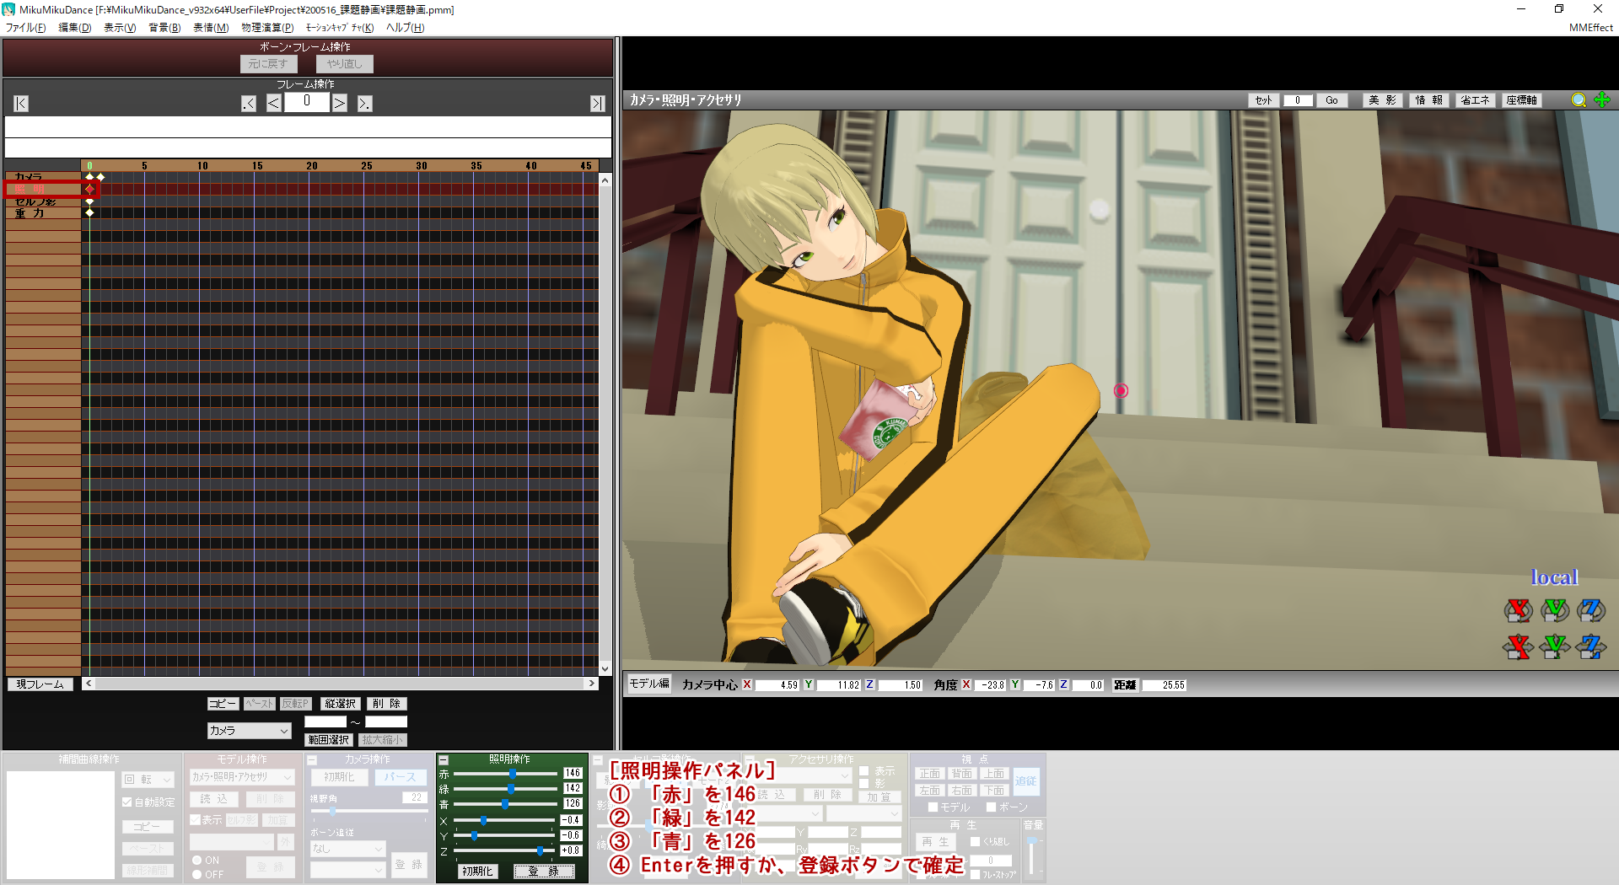Toggle the 自動設定 checkbox

(127, 802)
